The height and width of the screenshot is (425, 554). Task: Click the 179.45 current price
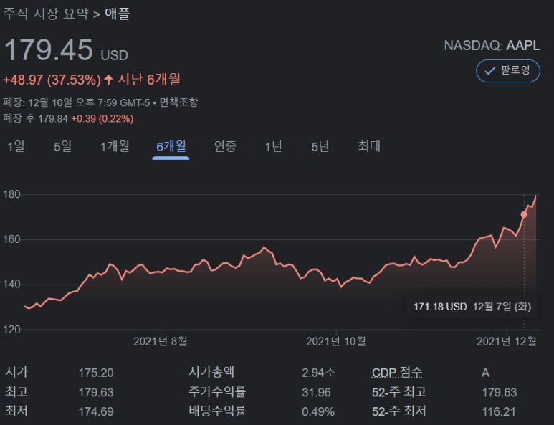point(49,50)
